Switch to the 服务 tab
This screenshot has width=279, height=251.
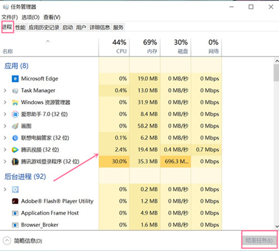pyautogui.click(x=118, y=27)
